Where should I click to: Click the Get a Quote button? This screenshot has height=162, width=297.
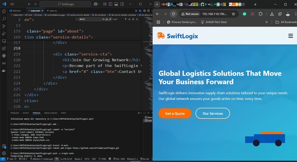pyautogui.click(x=175, y=114)
